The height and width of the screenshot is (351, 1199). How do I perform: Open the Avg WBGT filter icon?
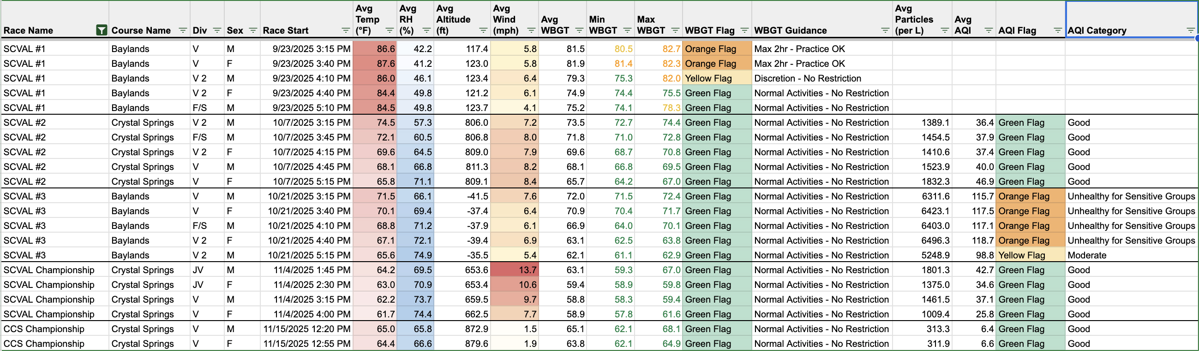[580, 31]
